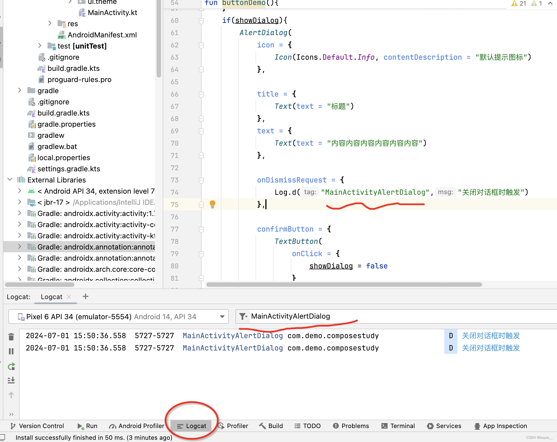This screenshot has width=557, height=442.
Task: Toggle the fold marker at line 77
Action: [x=201, y=229]
